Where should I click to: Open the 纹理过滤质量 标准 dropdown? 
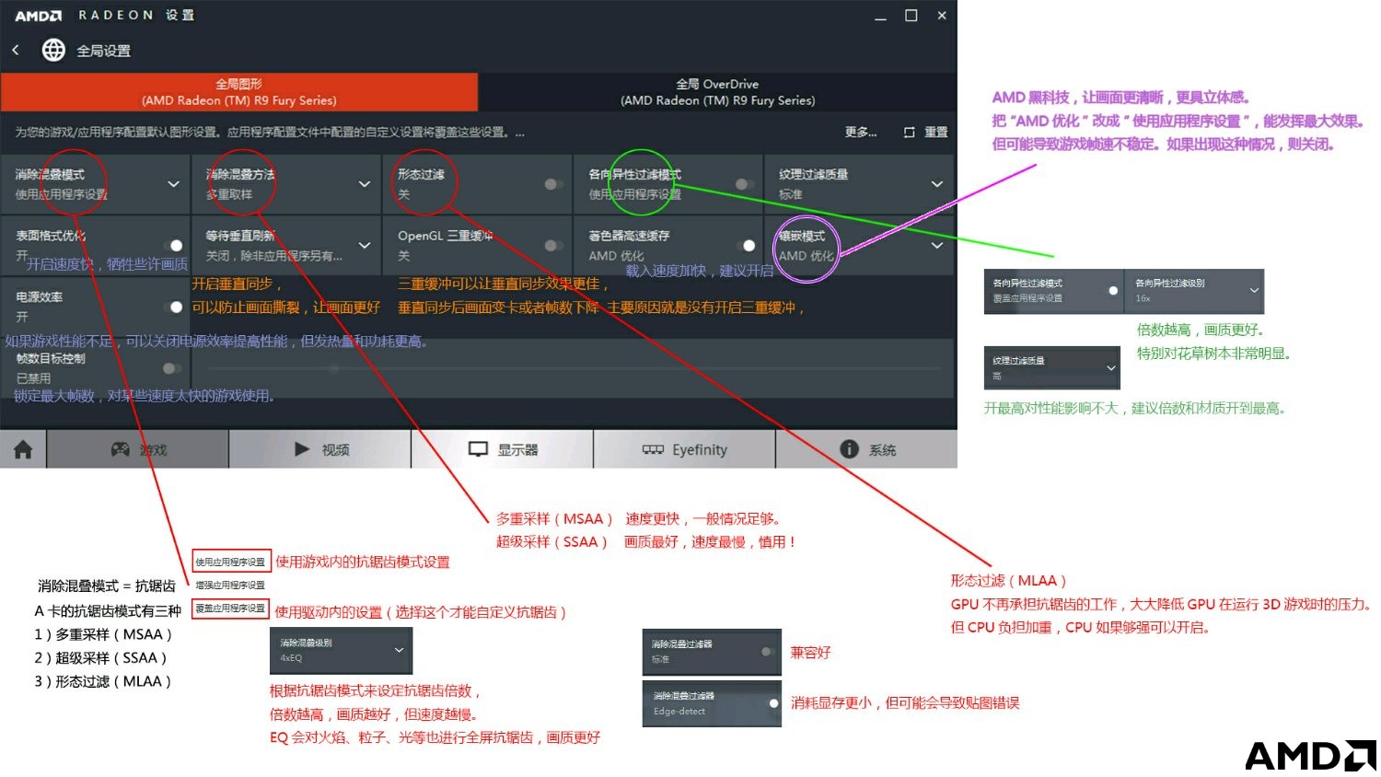937,184
